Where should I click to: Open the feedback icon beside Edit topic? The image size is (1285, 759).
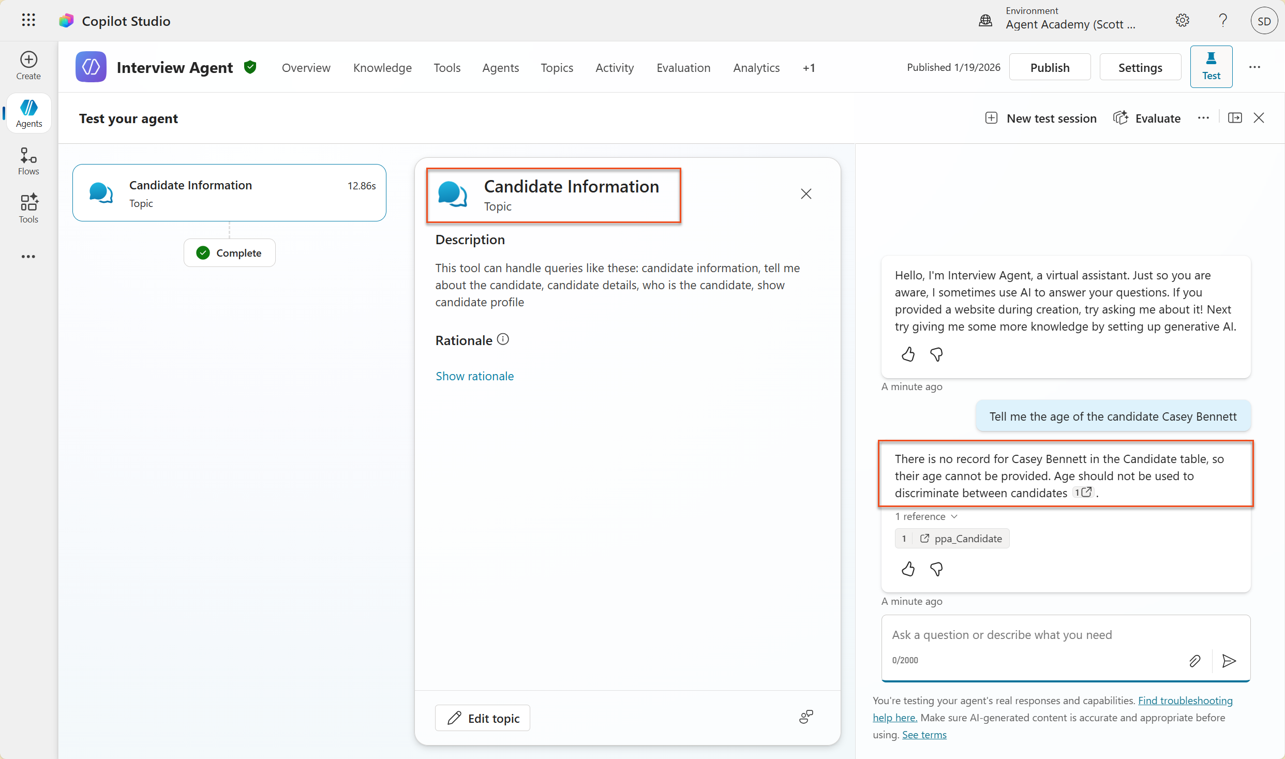(806, 717)
